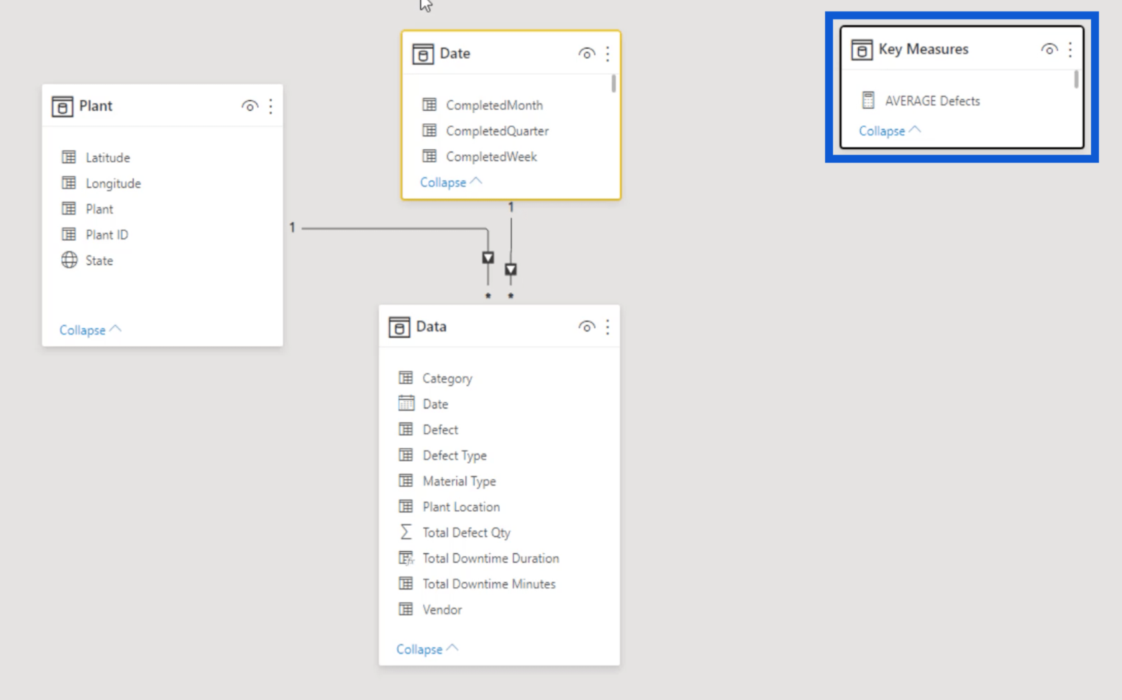
Task: Toggle visibility of the Plant table
Action: (250, 106)
